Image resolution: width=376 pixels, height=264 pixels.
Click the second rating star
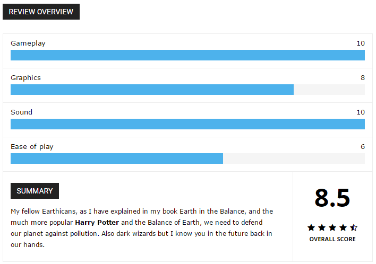(x=322, y=227)
